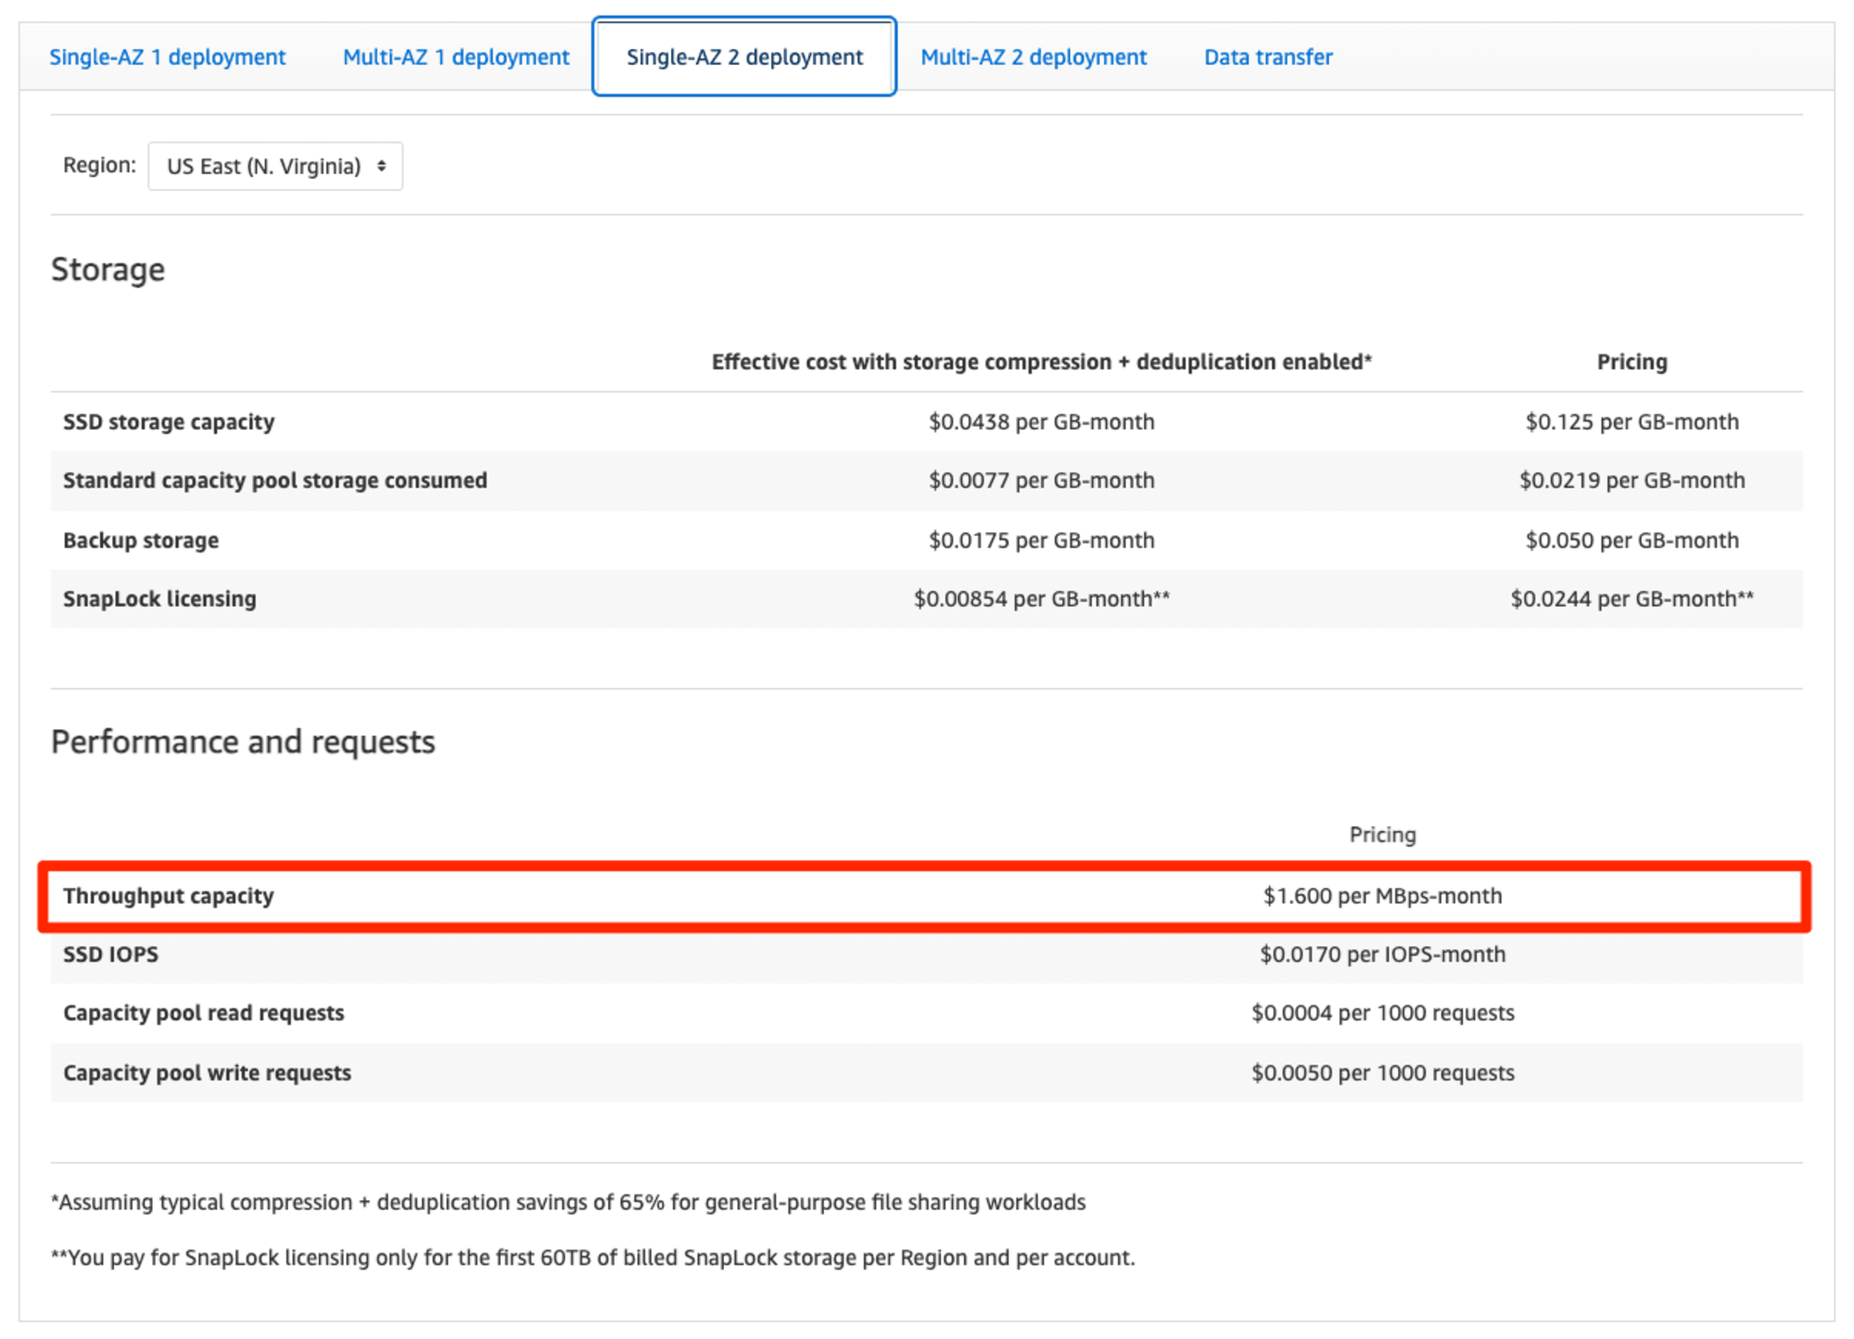Click the $0.0438 per GB-month cell
The image size is (1854, 1339).
pyautogui.click(x=1041, y=422)
